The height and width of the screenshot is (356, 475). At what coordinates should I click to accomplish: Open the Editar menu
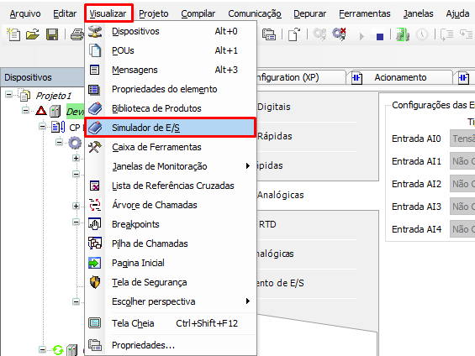(65, 13)
